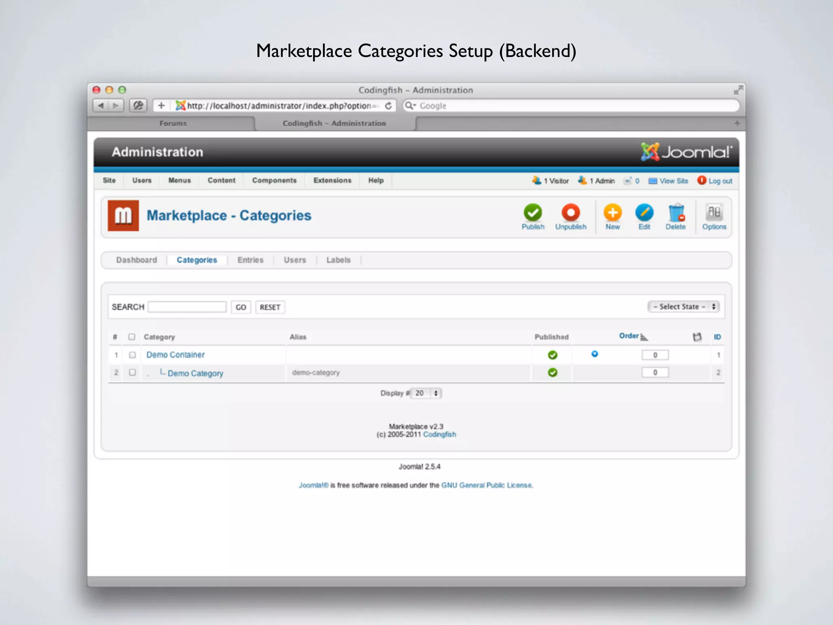Toggle published status of Demo Container

552,355
